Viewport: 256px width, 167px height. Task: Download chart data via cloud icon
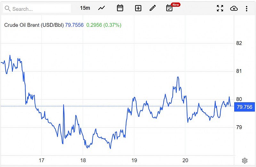(234, 8)
